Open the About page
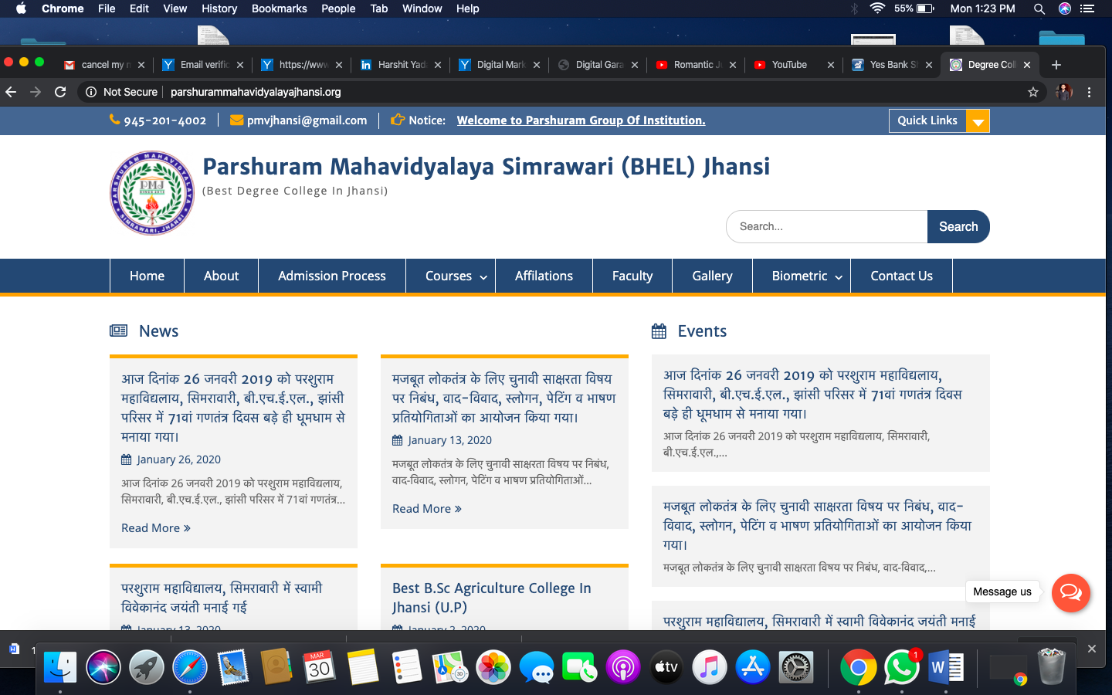The height and width of the screenshot is (695, 1112). 221,276
